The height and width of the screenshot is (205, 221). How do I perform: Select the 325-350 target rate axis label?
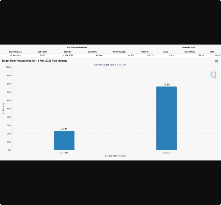pos(64,153)
